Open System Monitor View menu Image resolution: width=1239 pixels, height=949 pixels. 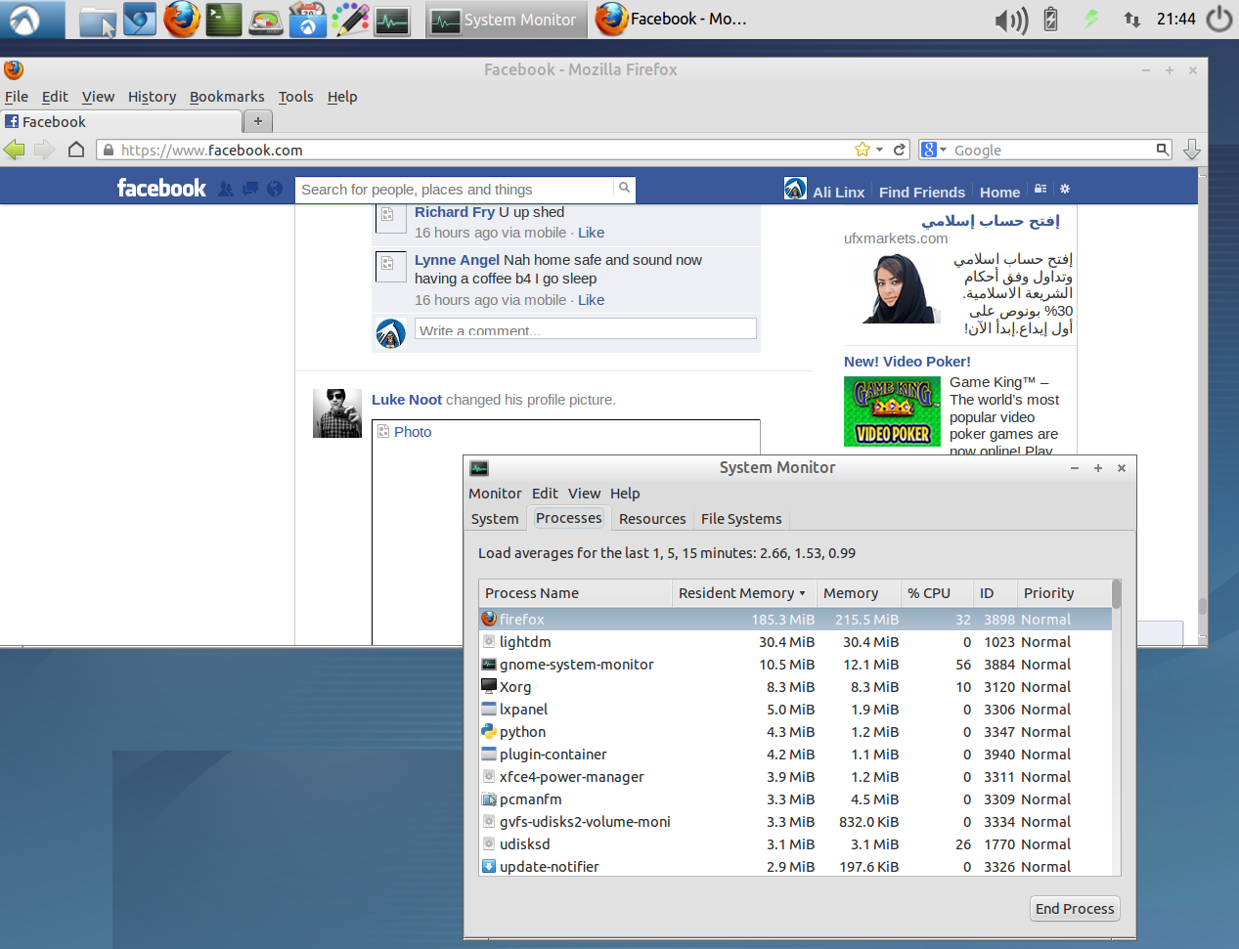tap(584, 494)
